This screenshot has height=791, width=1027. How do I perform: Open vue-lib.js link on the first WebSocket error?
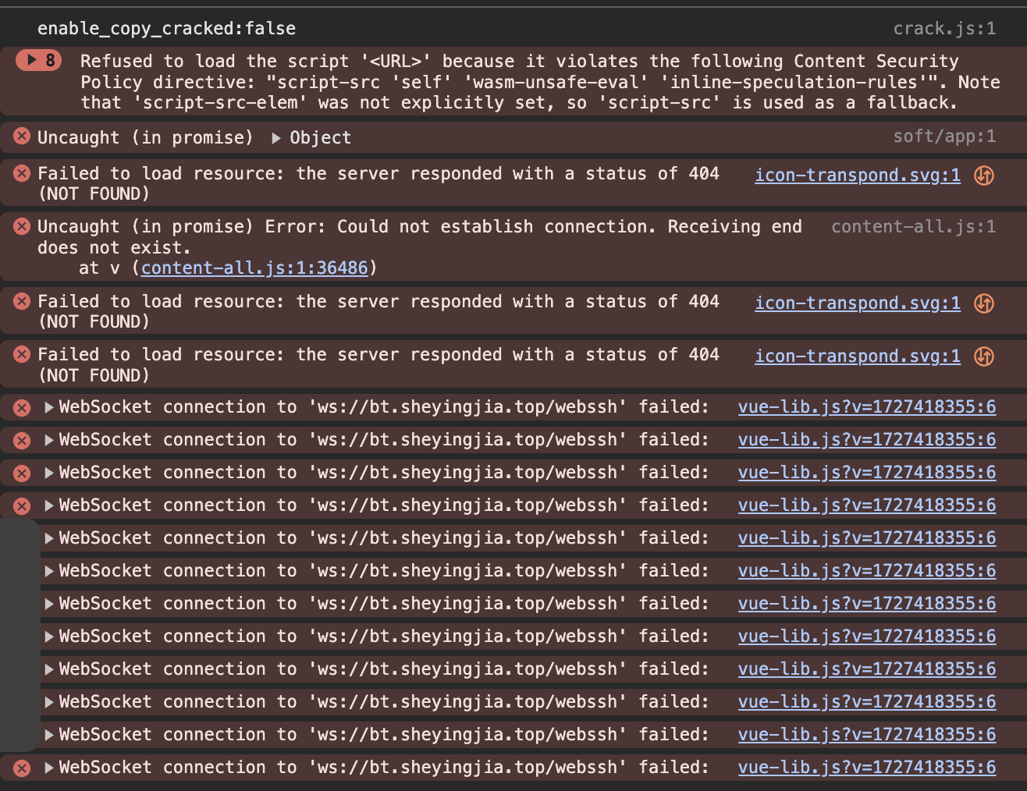866,407
